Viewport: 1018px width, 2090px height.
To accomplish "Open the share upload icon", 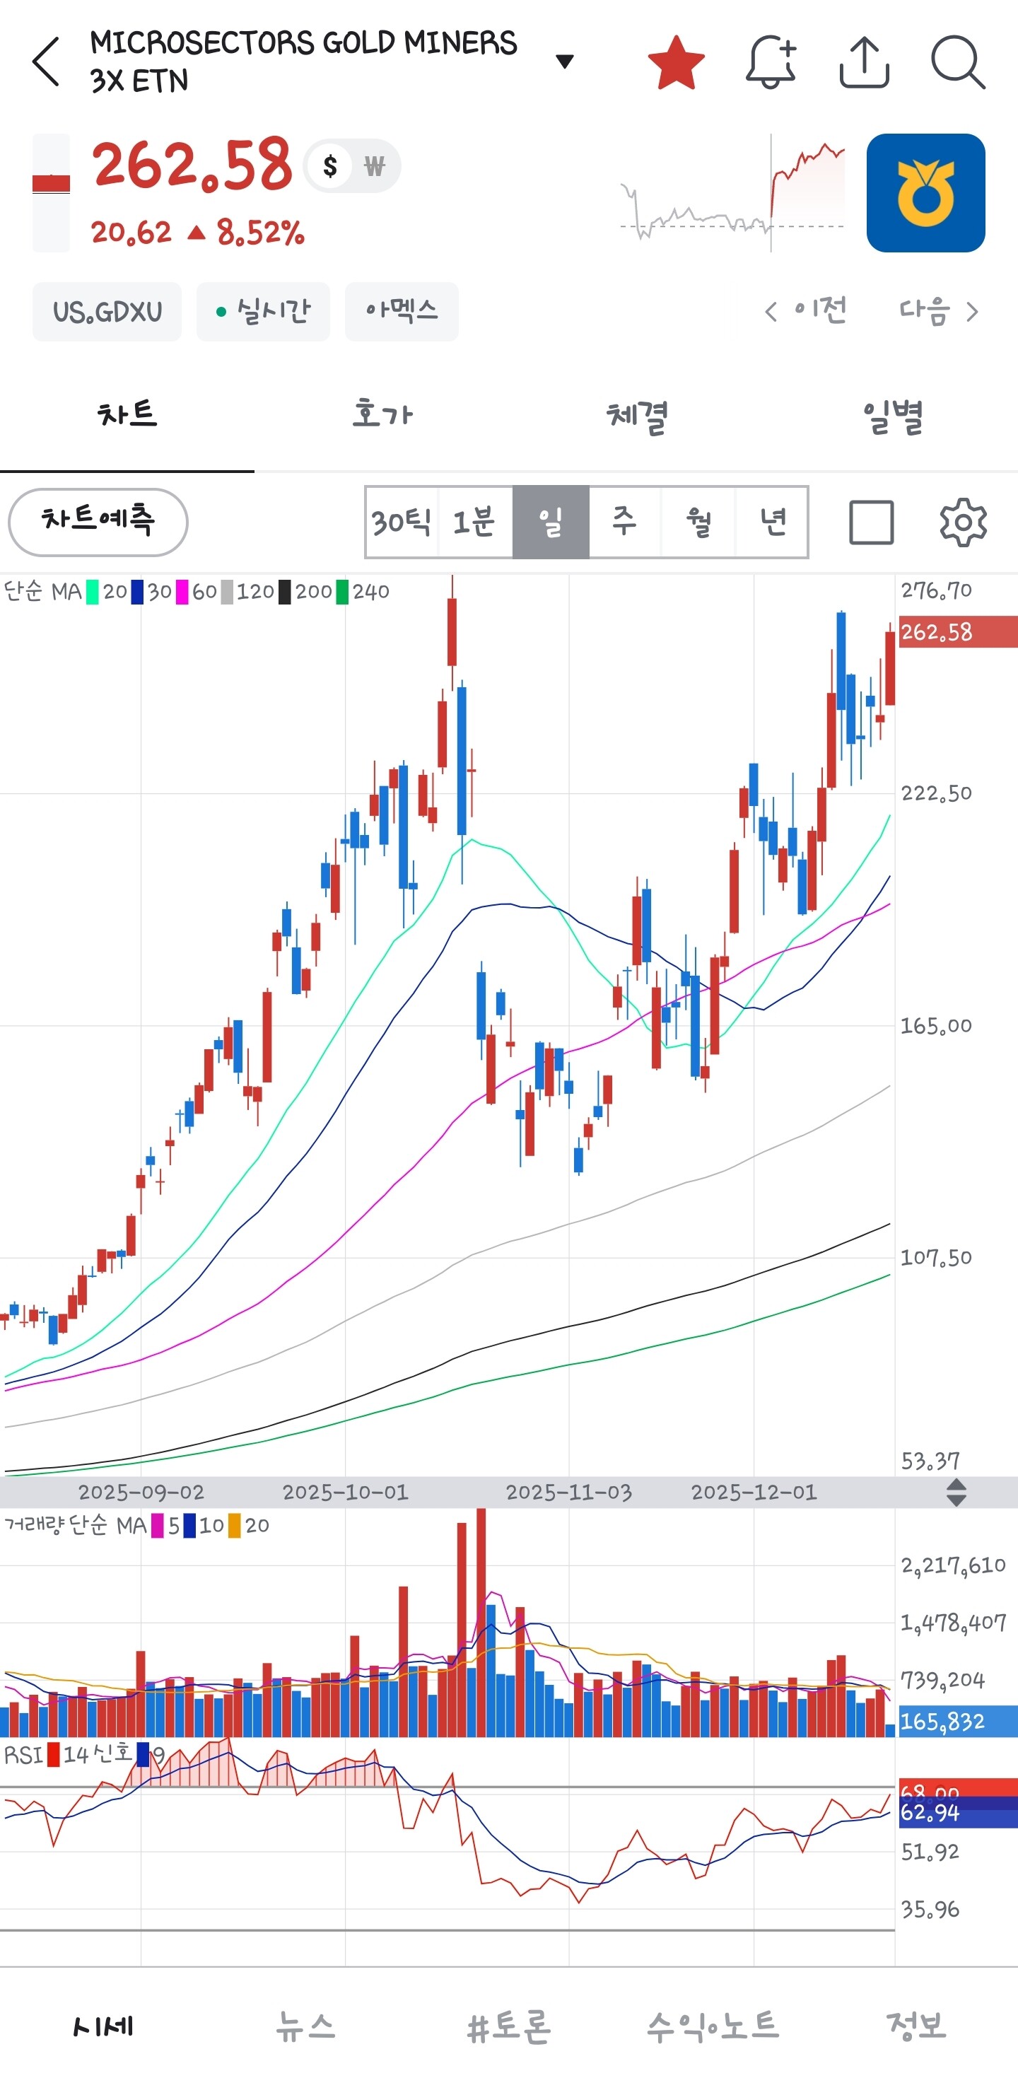I will [864, 62].
